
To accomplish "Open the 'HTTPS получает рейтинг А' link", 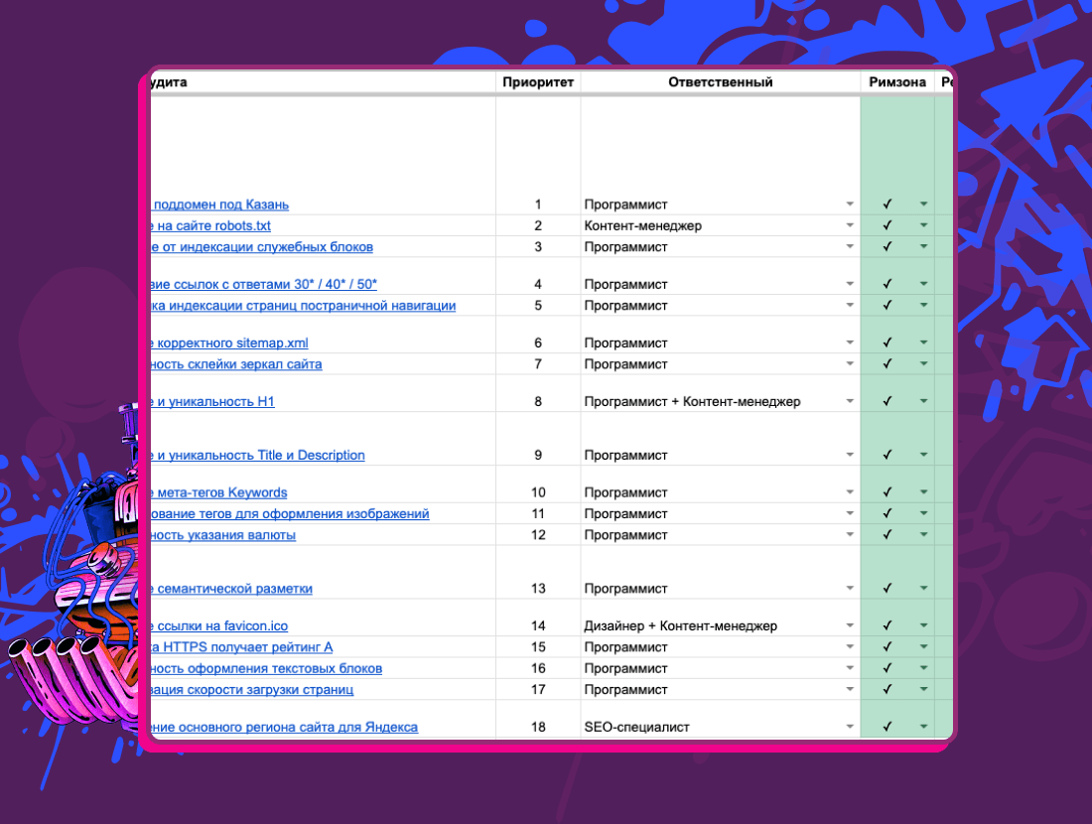I will click(x=242, y=647).
